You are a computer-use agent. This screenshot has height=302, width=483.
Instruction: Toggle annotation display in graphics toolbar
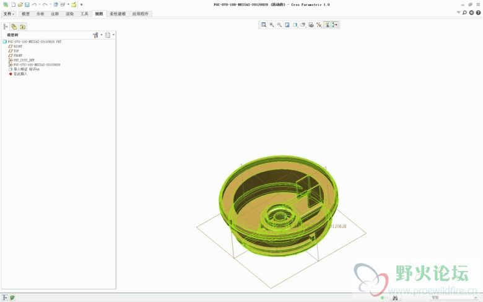tap(327, 25)
